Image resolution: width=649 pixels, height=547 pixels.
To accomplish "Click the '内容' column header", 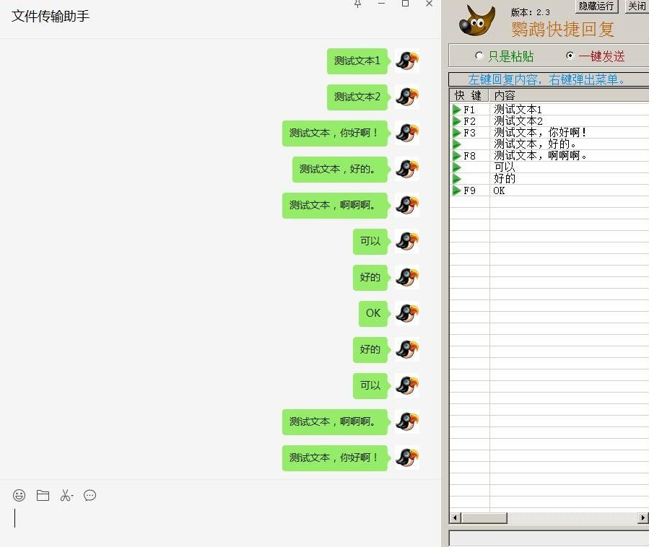I will point(505,95).
